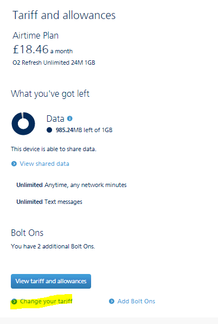Click the data usage donut chart
This screenshot has width=218, height=324.
[x=23, y=123]
